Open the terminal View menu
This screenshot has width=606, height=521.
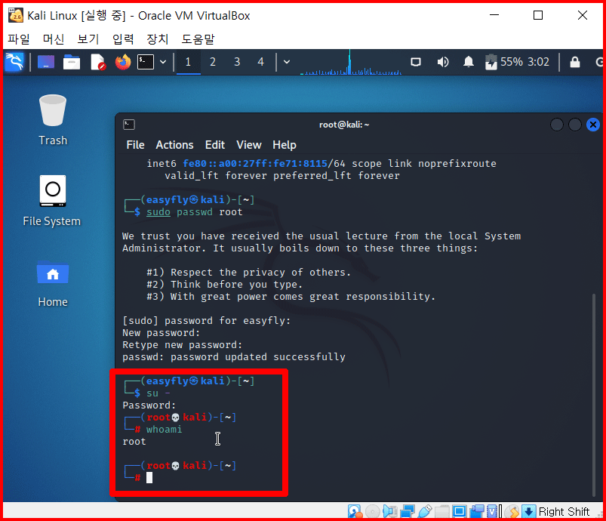click(249, 145)
